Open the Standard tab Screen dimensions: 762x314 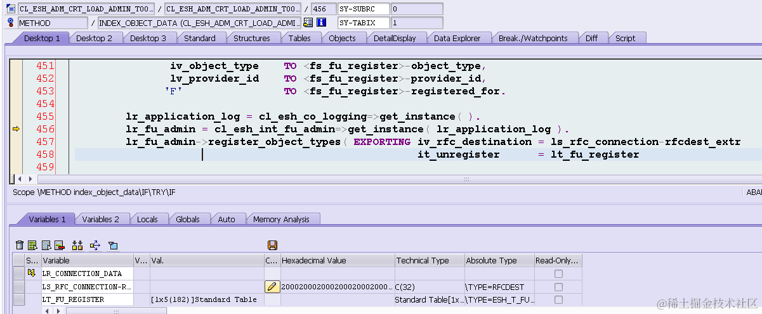pyautogui.click(x=200, y=38)
